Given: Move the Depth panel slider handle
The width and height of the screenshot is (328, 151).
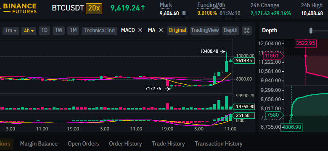Looking at the screenshot, I should click(311, 31).
